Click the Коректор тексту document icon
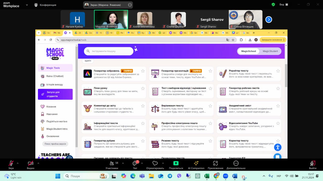This screenshot has height=181, width=323. [223, 144]
